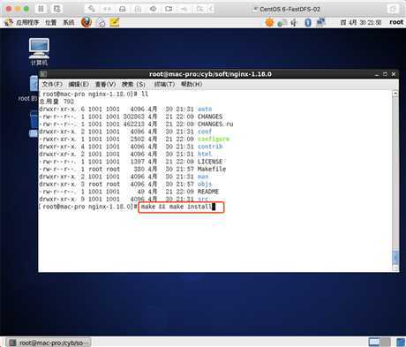406x347 pixels.
Task: Expand the toolbar's left chevron arrow
Action: (210, 9)
